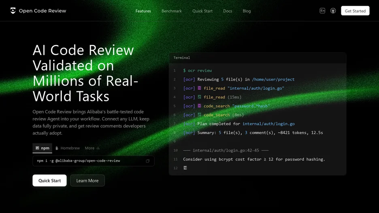Click the Open Code Review shield logo
Screen dimensions: 379x213
coord(13,11)
